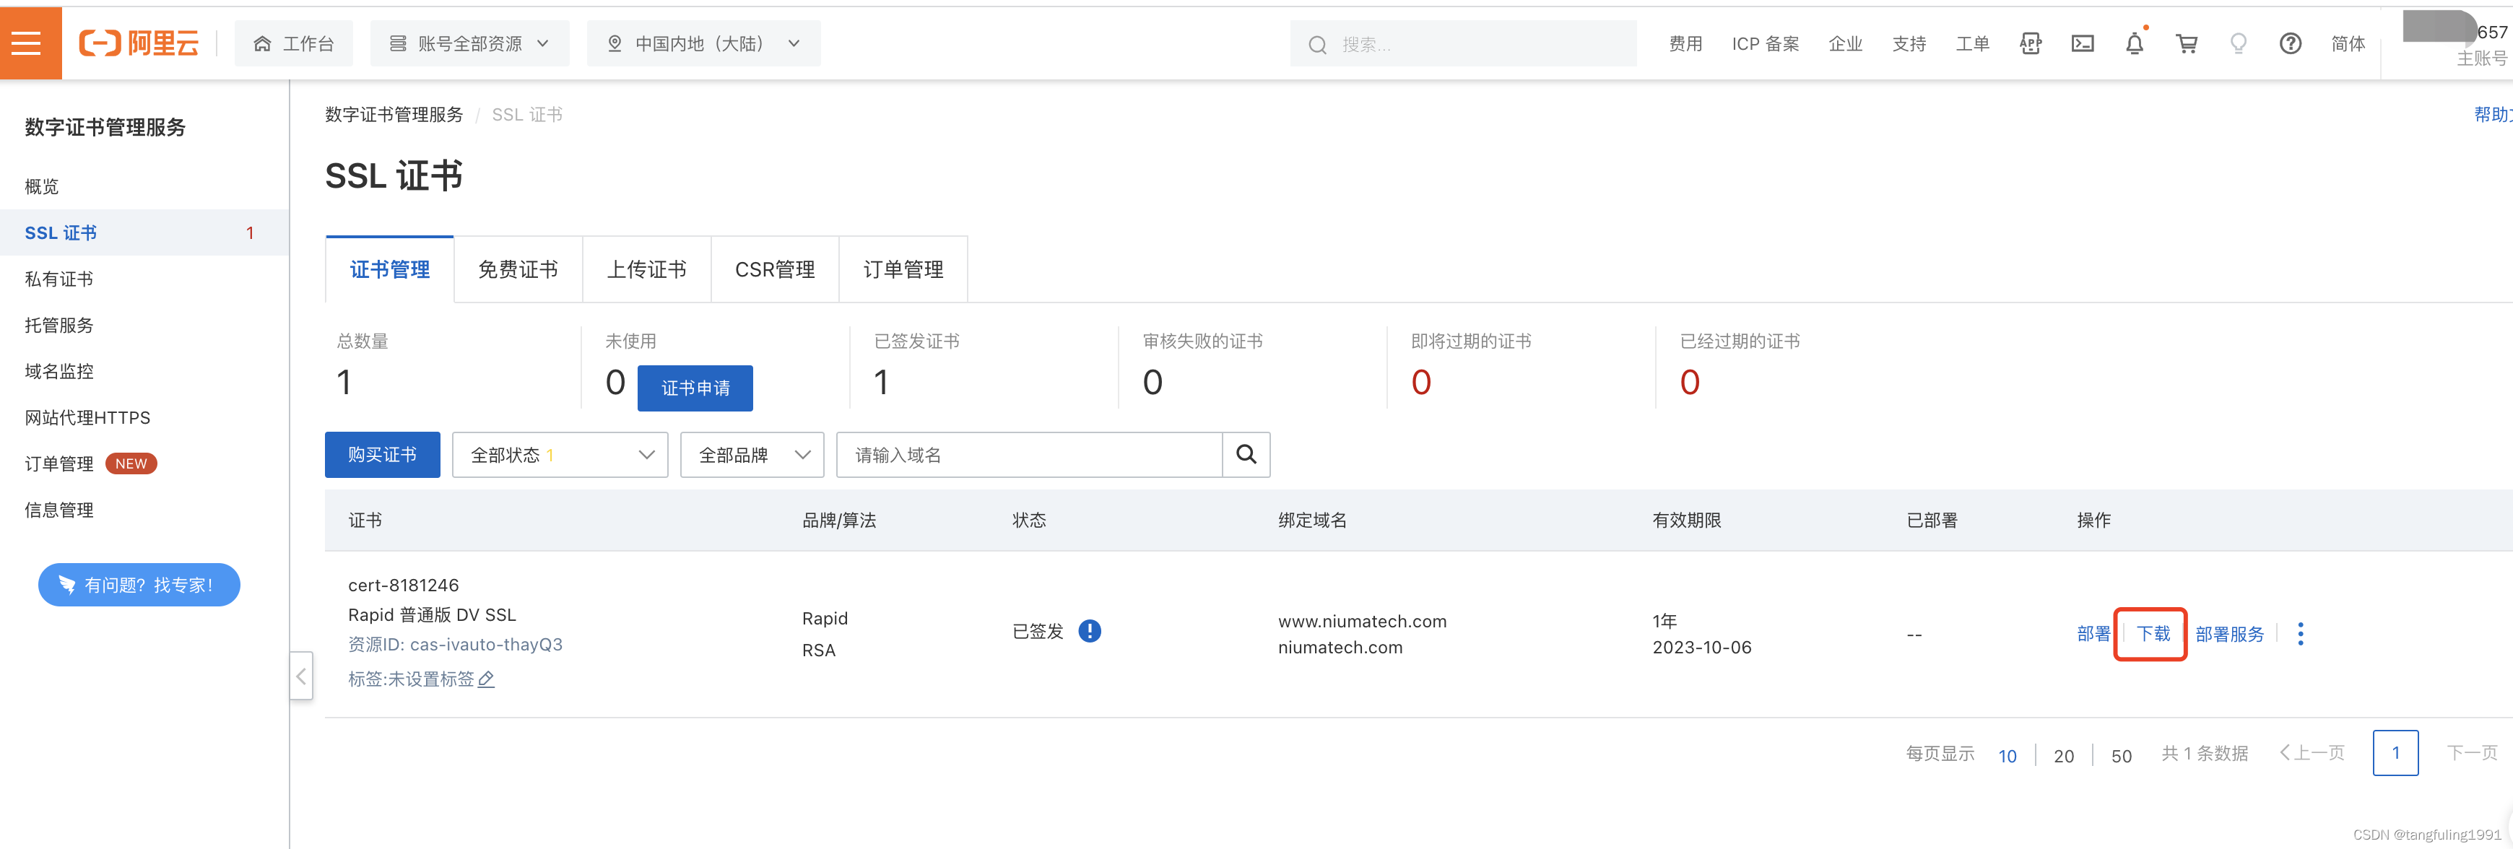Open the lightbulb suggestion icon
The width and height of the screenshot is (2513, 849).
click(2239, 43)
